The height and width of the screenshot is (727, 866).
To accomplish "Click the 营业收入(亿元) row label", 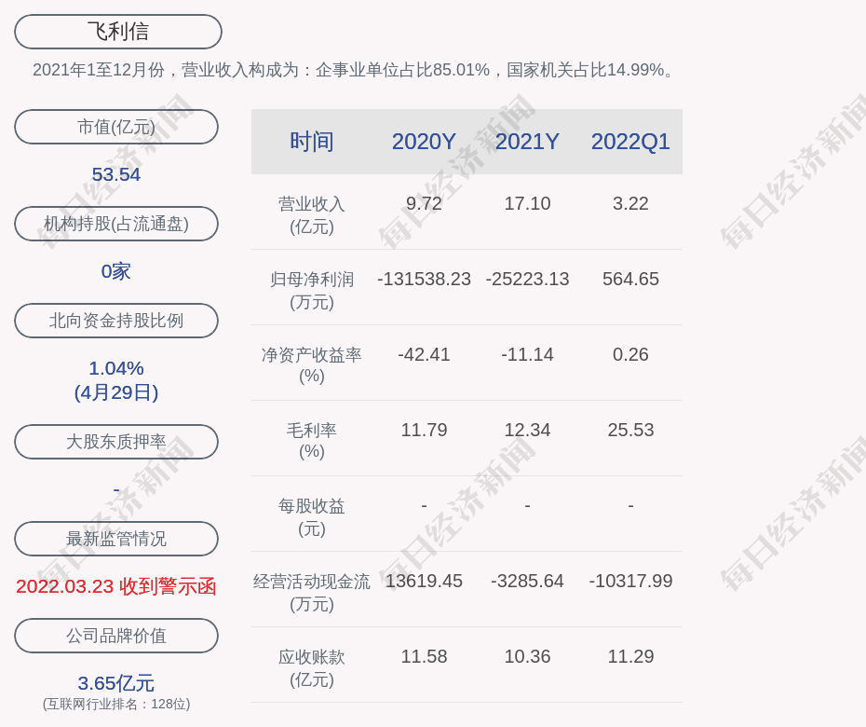I will click(x=312, y=215).
